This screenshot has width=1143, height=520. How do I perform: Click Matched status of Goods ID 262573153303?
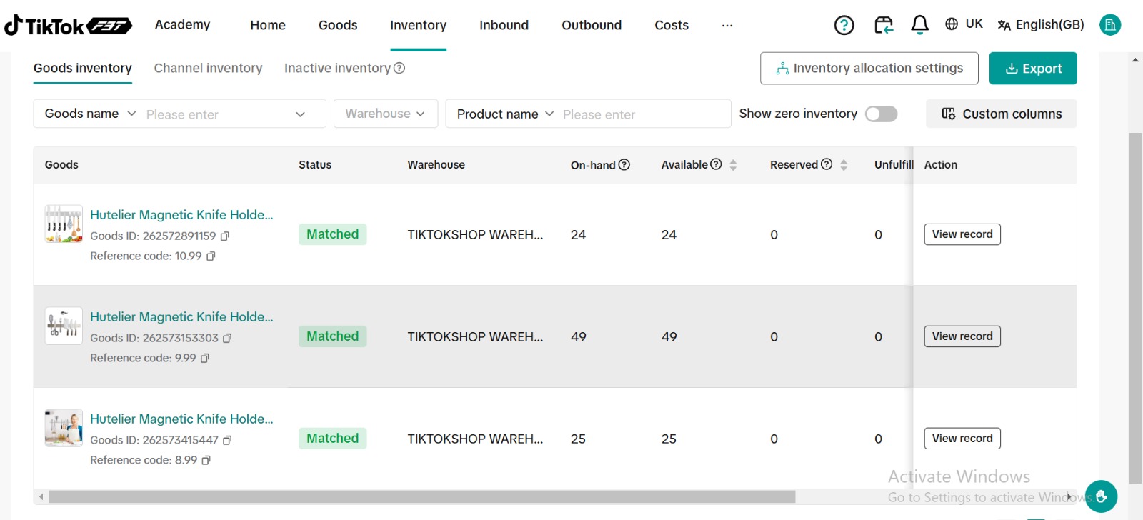[x=332, y=336]
